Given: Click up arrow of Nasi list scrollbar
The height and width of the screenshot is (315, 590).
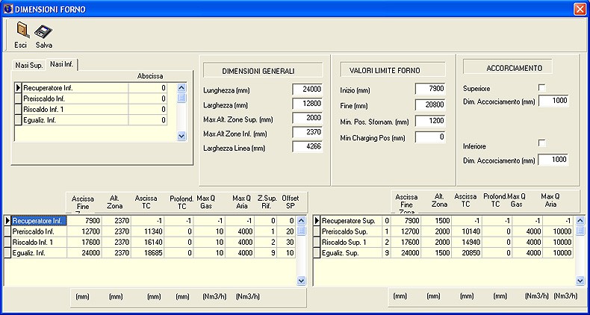Looking at the screenshot, I should pos(181,88).
